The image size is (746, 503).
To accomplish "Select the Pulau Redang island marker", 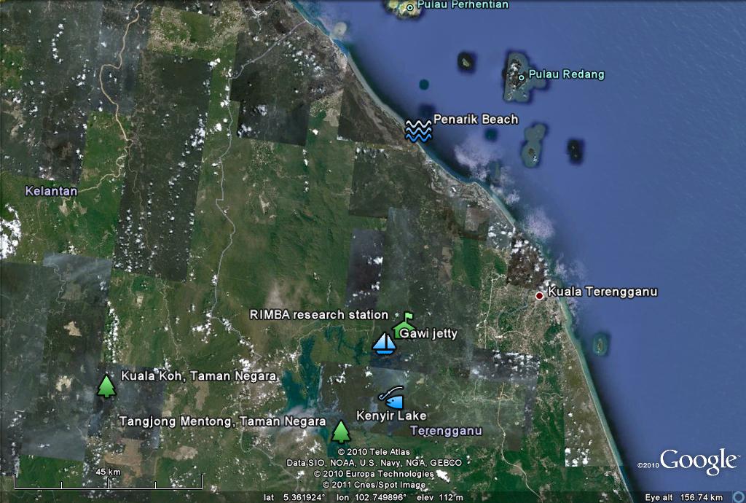I will (x=522, y=77).
